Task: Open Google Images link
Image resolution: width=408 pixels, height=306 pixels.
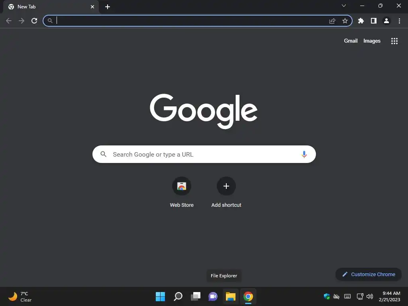Action: pos(372,41)
